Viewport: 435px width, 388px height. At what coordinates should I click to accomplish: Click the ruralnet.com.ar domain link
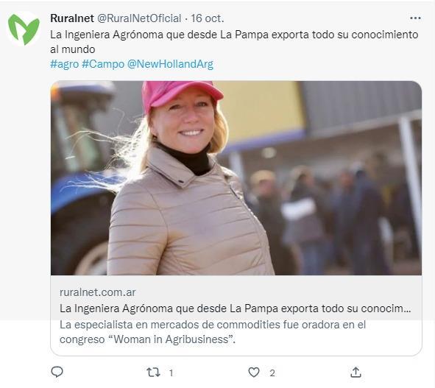click(x=97, y=292)
